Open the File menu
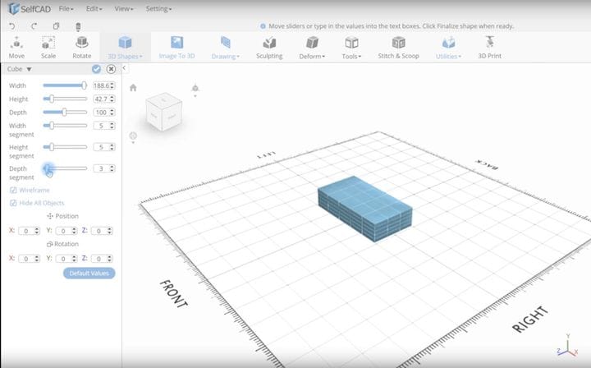 click(x=66, y=8)
